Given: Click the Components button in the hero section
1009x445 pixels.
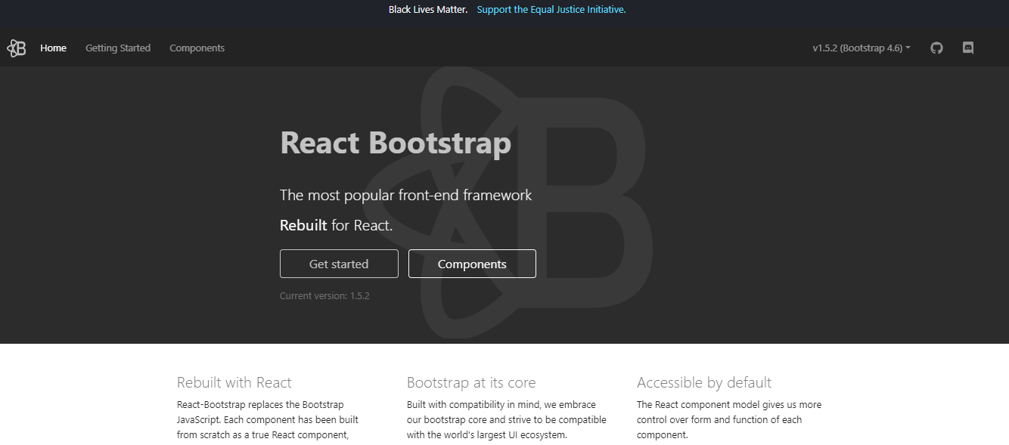Looking at the screenshot, I should [472, 264].
